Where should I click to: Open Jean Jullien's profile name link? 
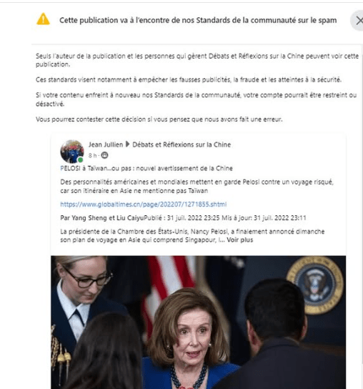click(x=106, y=144)
